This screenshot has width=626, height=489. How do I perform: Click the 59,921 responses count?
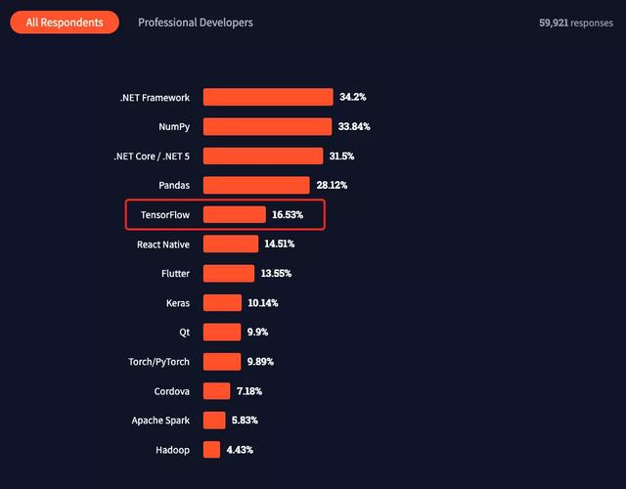(576, 23)
